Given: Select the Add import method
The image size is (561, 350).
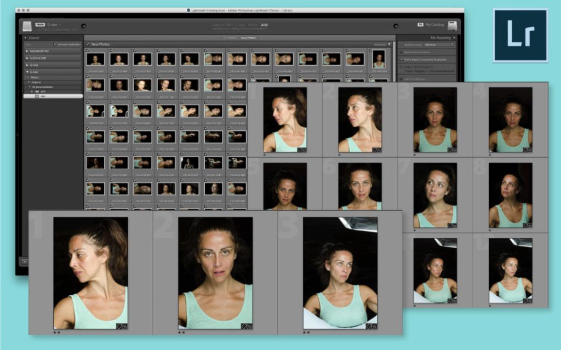Looking at the screenshot, I should (x=264, y=25).
